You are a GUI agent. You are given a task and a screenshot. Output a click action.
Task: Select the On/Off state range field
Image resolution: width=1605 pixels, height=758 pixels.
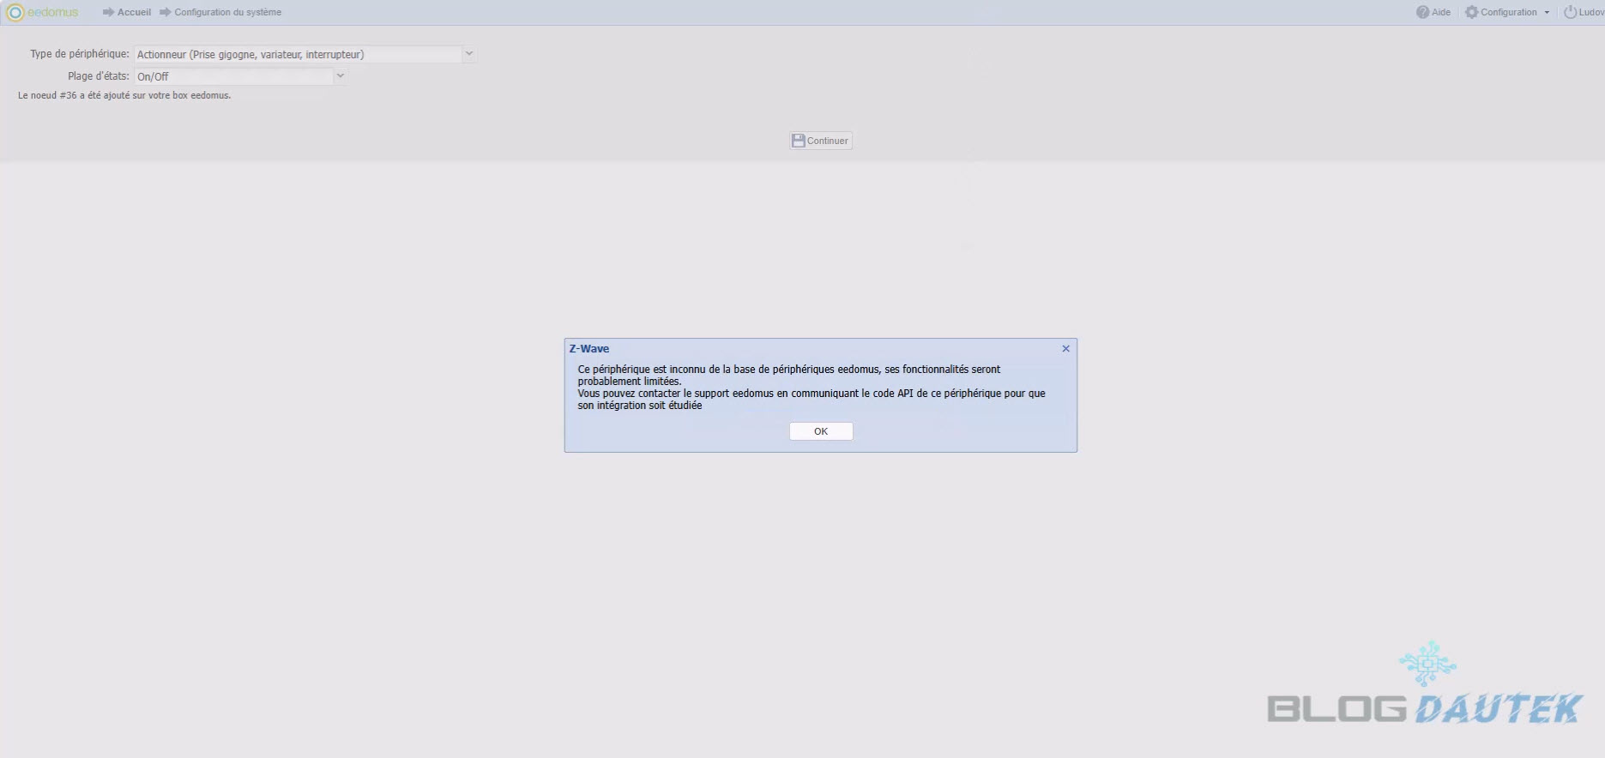click(232, 76)
